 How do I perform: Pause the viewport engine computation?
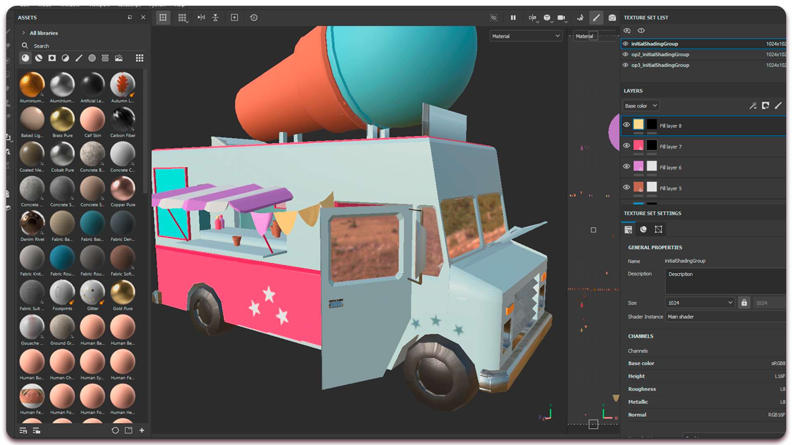coord(513,17)
